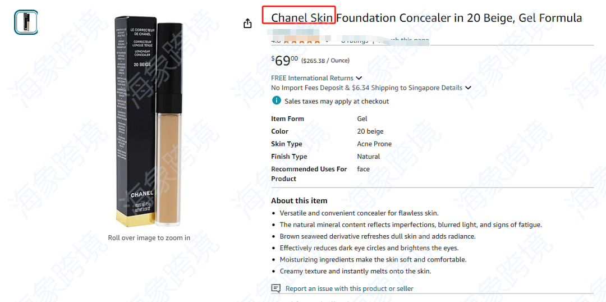Click the 'About this item' heading

[x=299, y=201]
